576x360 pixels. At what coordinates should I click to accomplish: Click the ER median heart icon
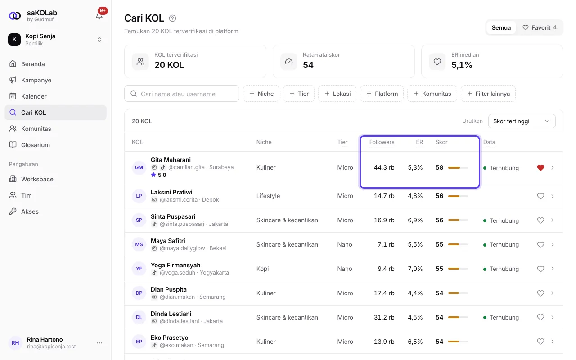coord(437,62)
